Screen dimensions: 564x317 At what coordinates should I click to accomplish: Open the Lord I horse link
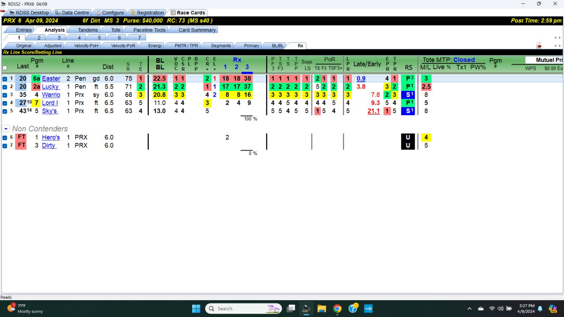[50, 103]
